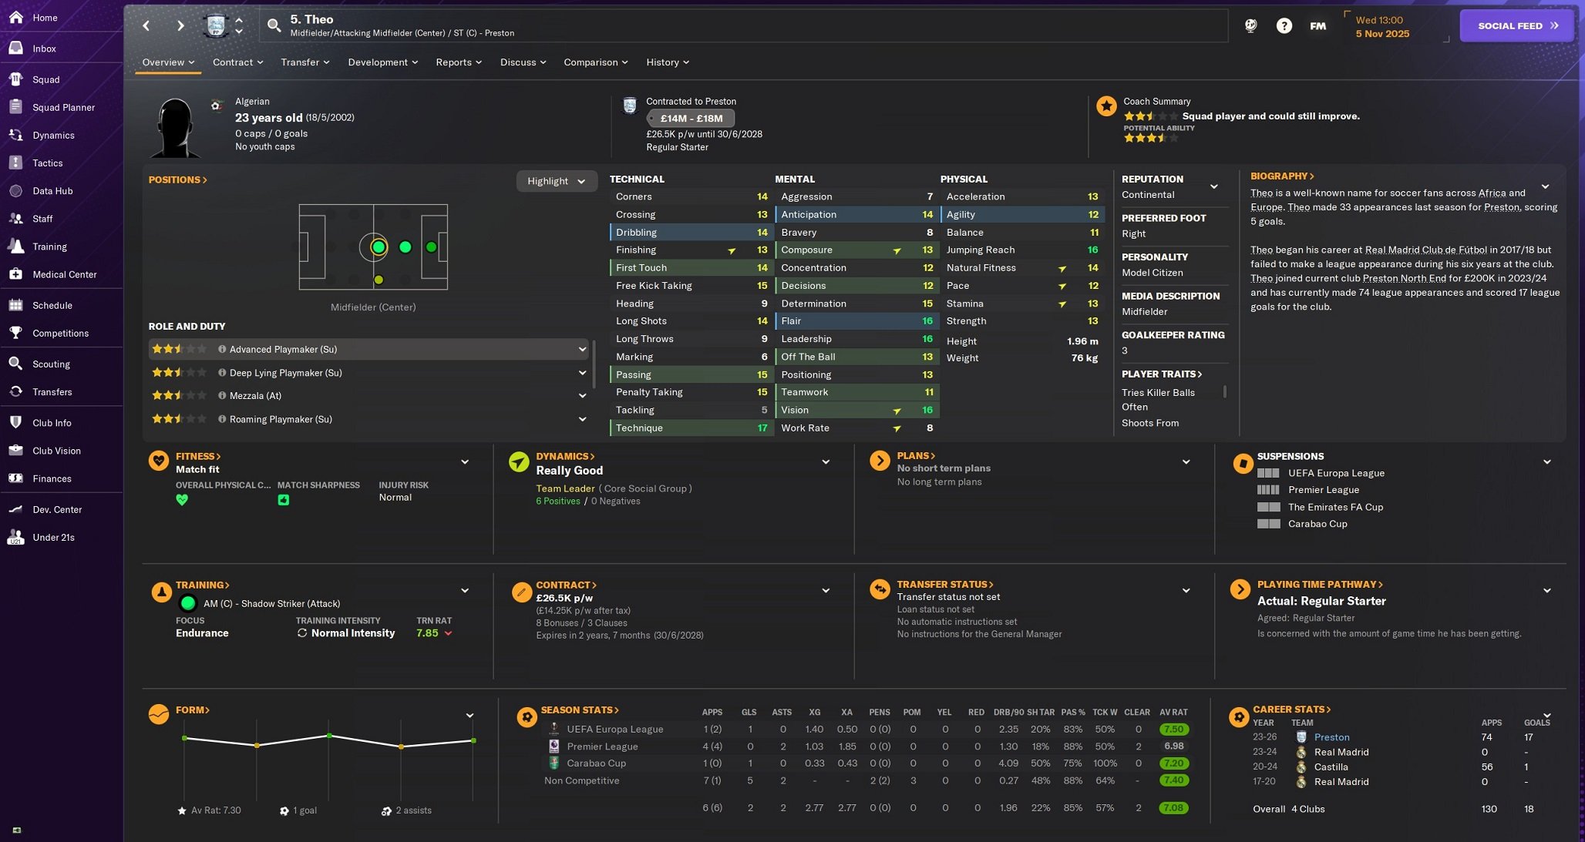Open Inbox from the sidebar
1585x842 pixels.
(x=15, y=48)
